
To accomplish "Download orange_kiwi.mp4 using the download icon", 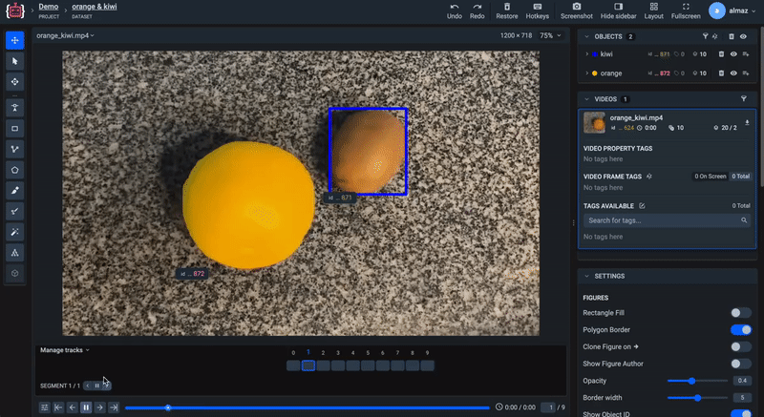I will [747, 123].
